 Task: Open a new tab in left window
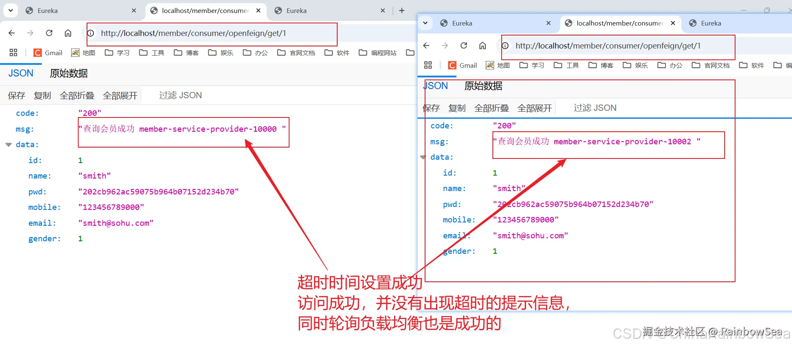(x=402, y=10)
